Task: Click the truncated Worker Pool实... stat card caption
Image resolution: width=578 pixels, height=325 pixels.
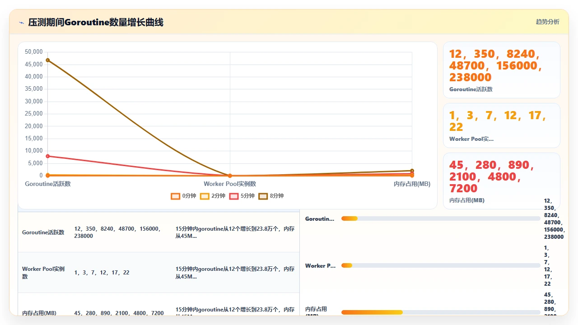Action: 471,139
